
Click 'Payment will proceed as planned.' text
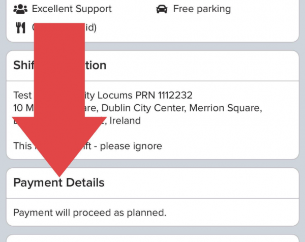pos(89,213)
